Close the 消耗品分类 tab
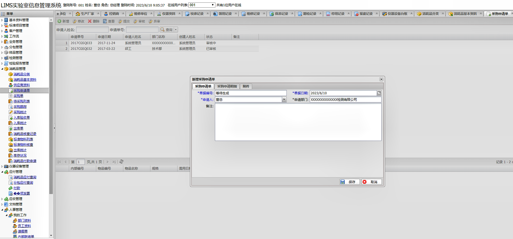This screenshot has width=513, height=239. [443, 13]
